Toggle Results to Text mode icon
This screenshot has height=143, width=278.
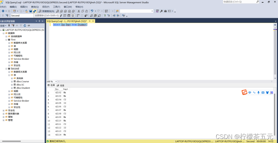(x=92, y=15)
